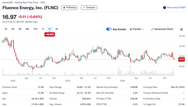
Task: Select the 5D time range tab
Action: click(x=13, y=29)
